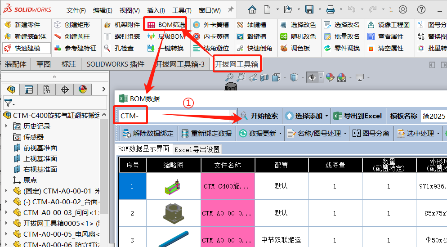Click the 毂键槽 tool
Screen dimensions: 447x247
tap(251, 36)
